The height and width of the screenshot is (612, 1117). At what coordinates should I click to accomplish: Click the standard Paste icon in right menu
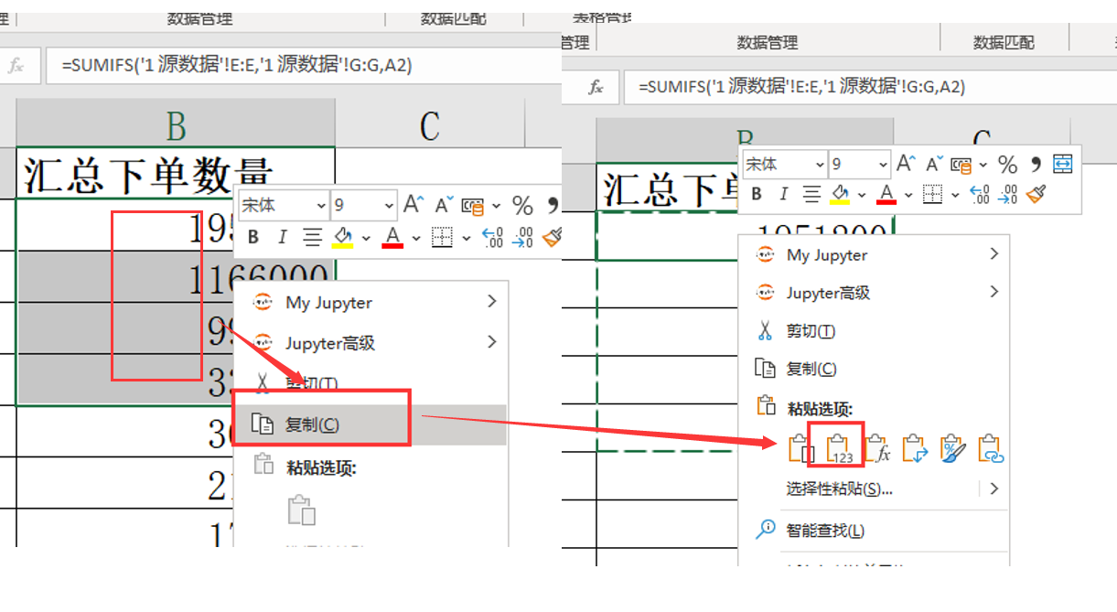click(800, 448)
